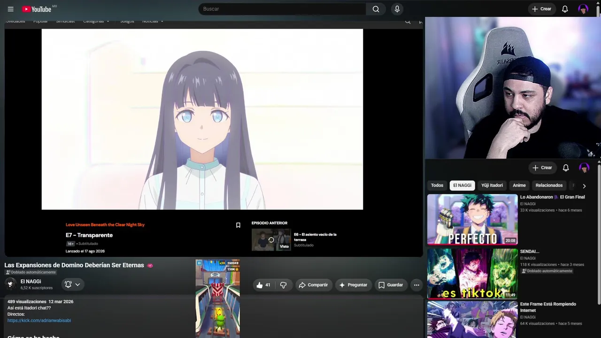Image resolution: width=601 pixels, height=338 pixels.
Task: Open El NAGGi channel avatar under video title
Action: tap(10, 284)
